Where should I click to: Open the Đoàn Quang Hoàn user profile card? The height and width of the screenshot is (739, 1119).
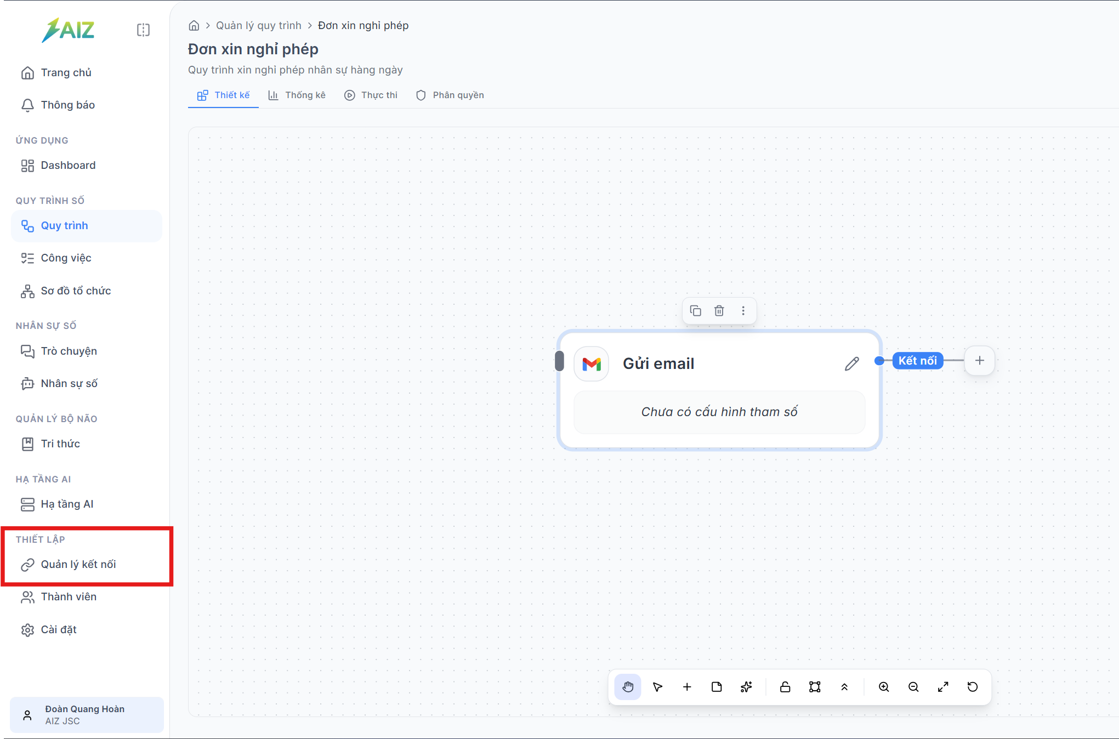pos(87,715)
